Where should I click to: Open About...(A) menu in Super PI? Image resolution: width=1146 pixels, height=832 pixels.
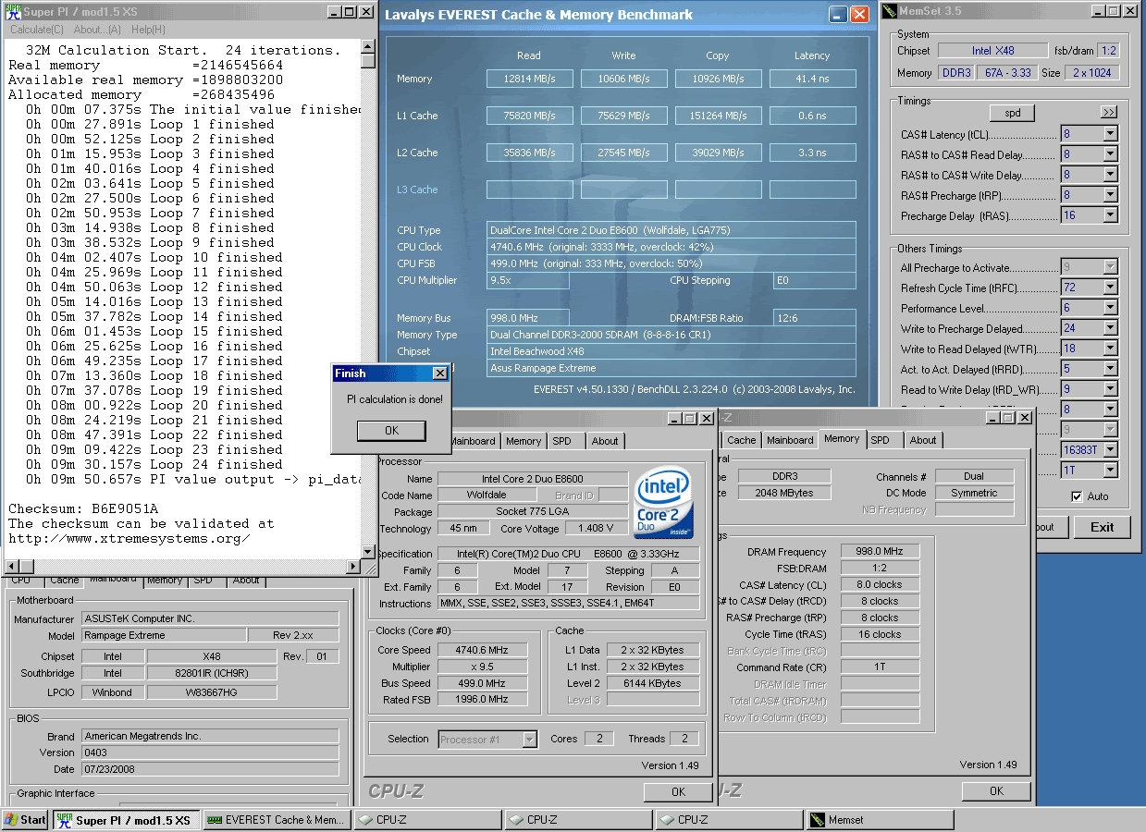pyautogui.click(x=97, y=30)
